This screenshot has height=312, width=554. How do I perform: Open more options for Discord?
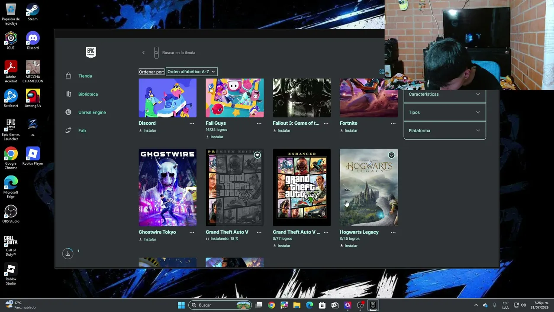[192, 123]
